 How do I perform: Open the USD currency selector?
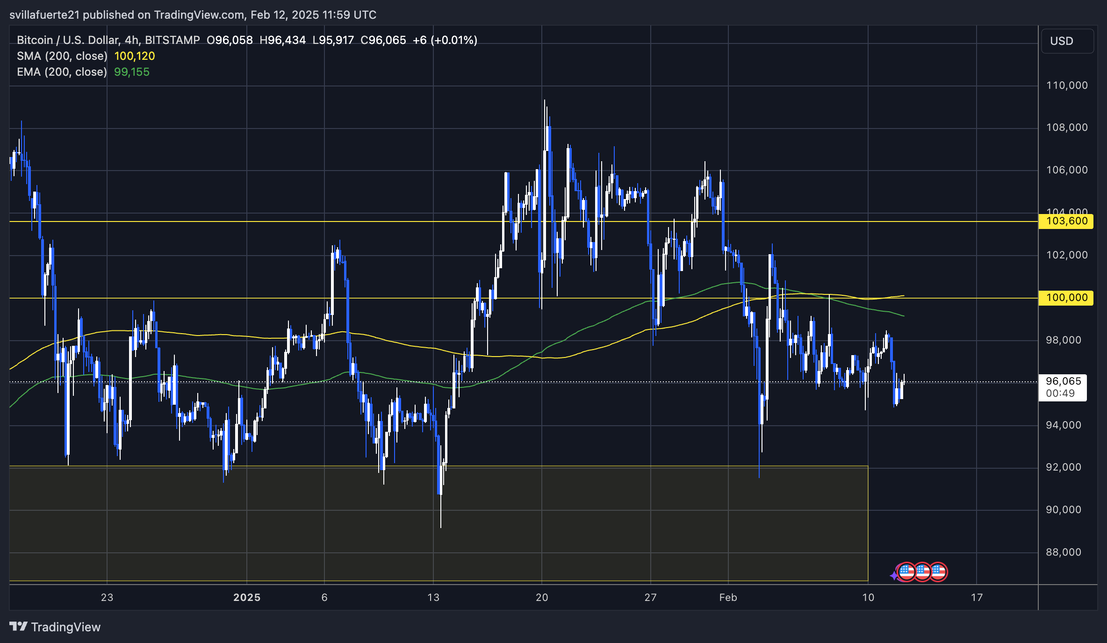click(1067, 41)
